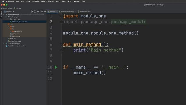Open the Code menu
This screenshot has width=186, height=105.
point(43,1)
